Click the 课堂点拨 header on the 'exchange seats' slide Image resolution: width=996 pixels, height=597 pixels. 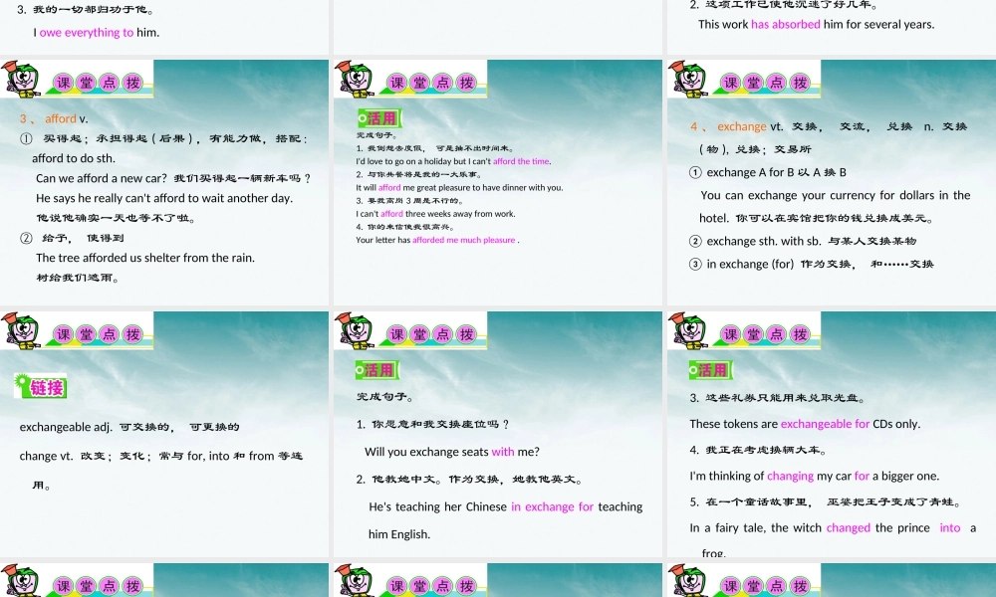[431, 334]
